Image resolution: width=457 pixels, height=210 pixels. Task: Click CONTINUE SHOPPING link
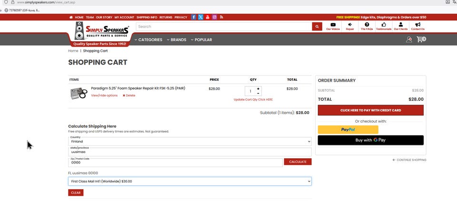(x=409, y=160)
